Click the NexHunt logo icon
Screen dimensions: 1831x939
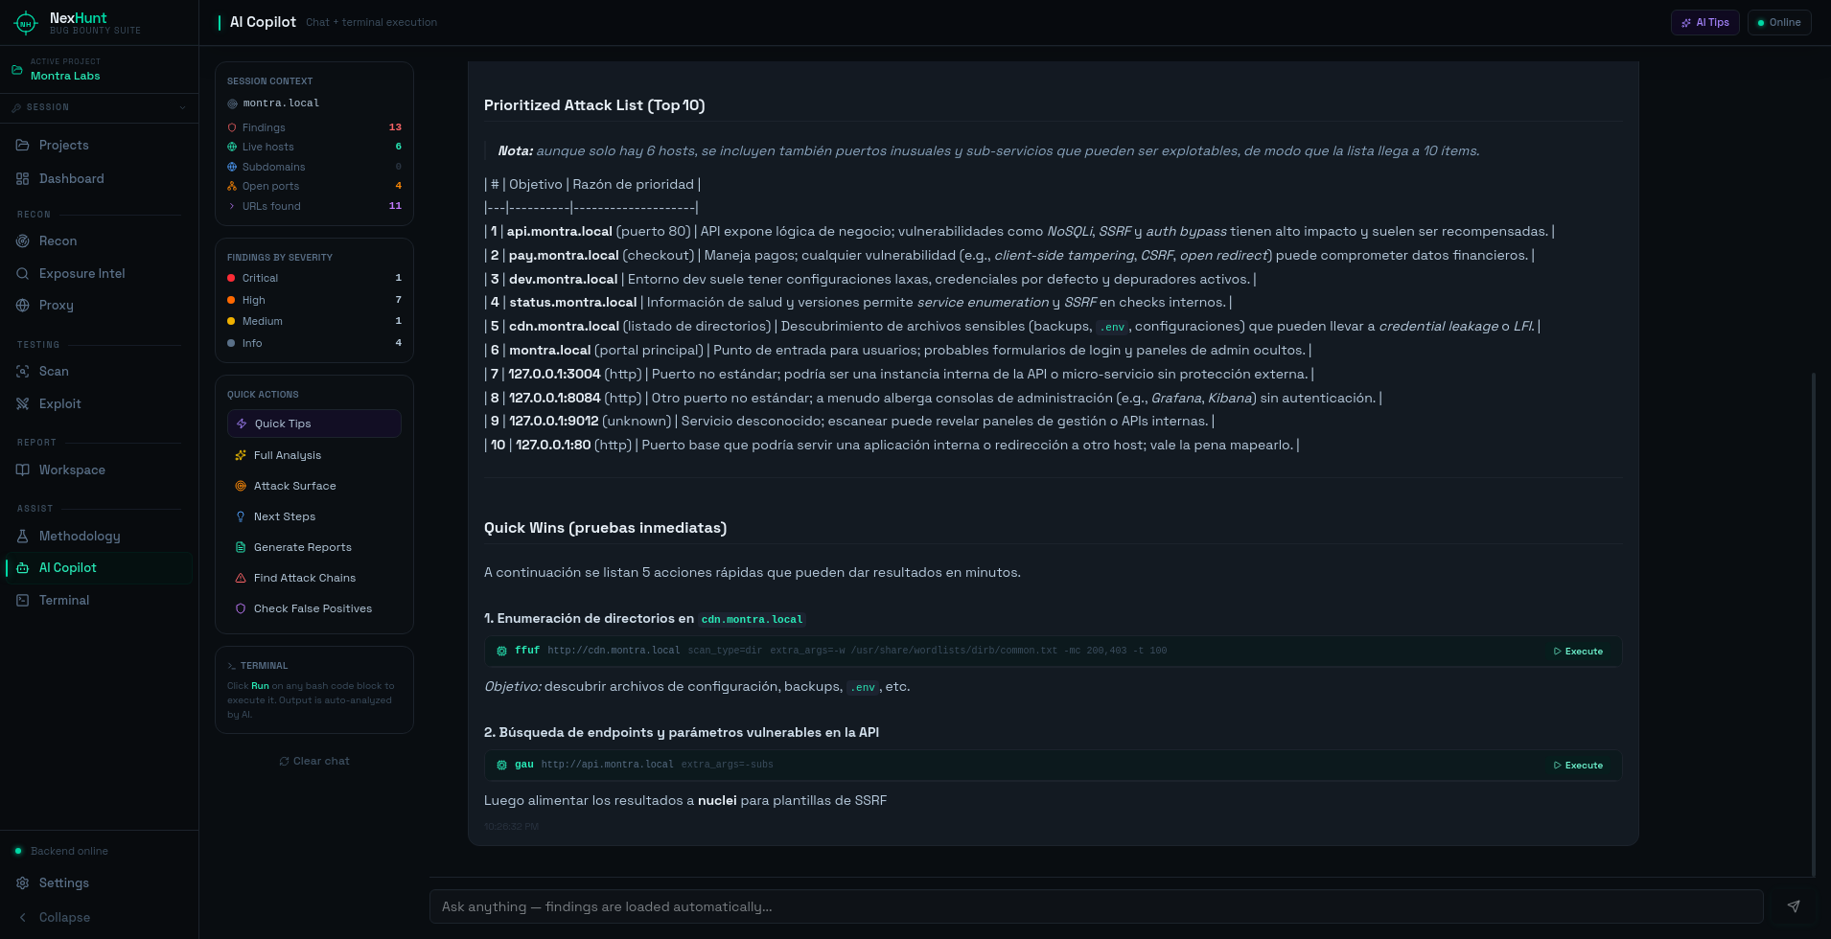[26, 23]
